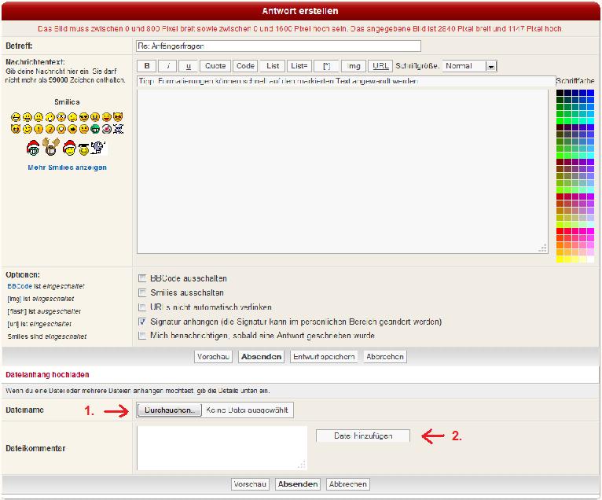Click 'Mehr Smilies anzeigen' link
This screenshot has height=500, width=602.
point(68,167)
